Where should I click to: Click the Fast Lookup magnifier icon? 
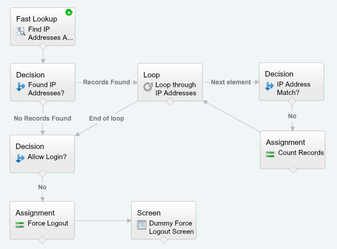21,31
